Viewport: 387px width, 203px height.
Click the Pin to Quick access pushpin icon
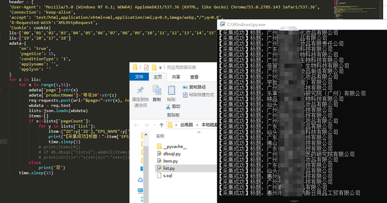pyautogui.click(x=140, y=90)
